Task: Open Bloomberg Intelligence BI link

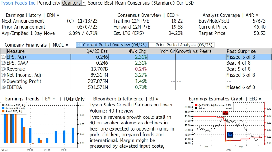Action: point(126,99)
